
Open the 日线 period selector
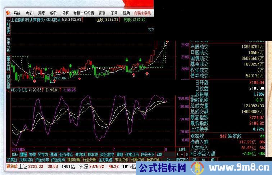182,149
